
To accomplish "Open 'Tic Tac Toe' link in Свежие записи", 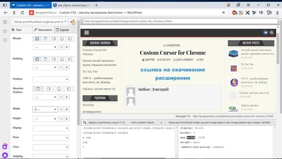I will 90,72.
